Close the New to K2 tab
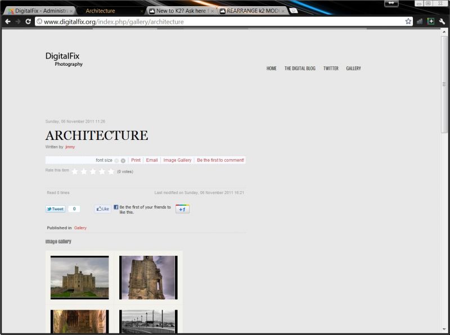 [213, 11]
